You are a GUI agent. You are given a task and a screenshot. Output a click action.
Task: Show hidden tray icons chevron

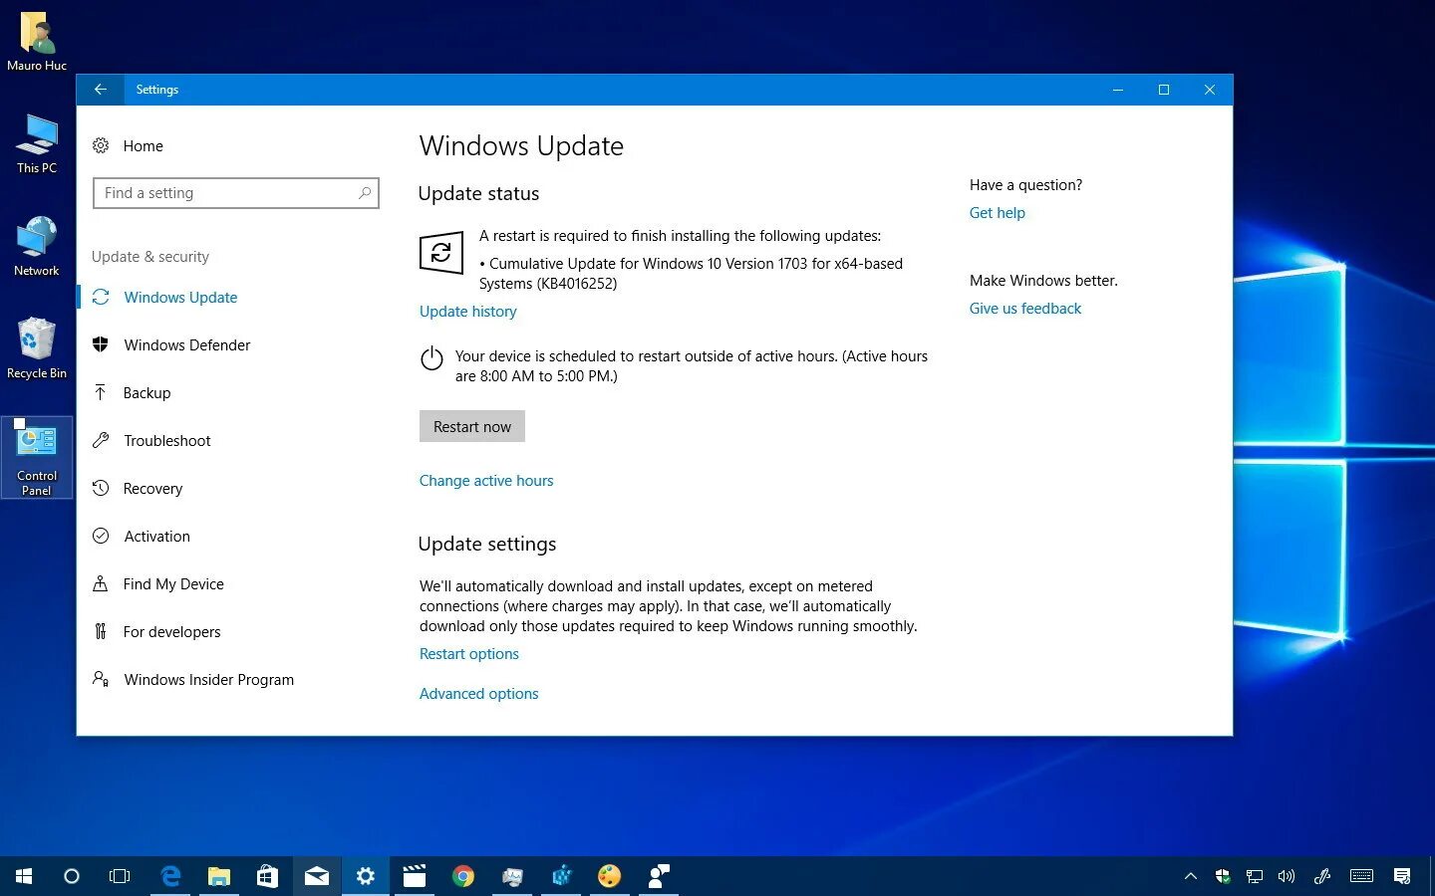tap(1191, 876)
